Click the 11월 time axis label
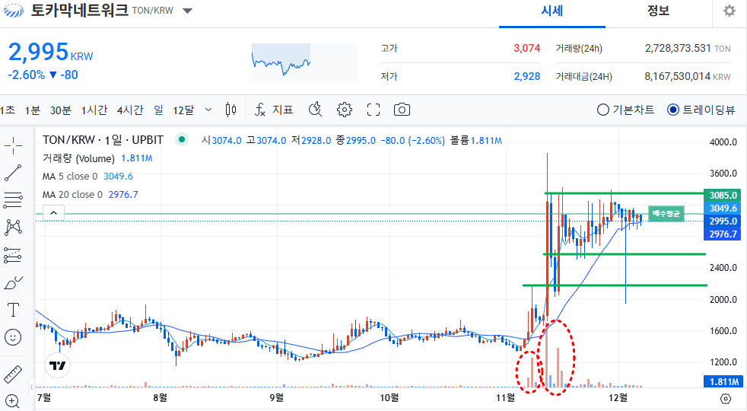Screen dimensions: 747x411 505,397
